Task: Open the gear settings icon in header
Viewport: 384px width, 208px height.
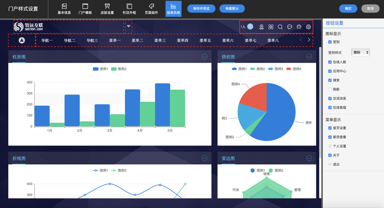Action: point(308,27)
